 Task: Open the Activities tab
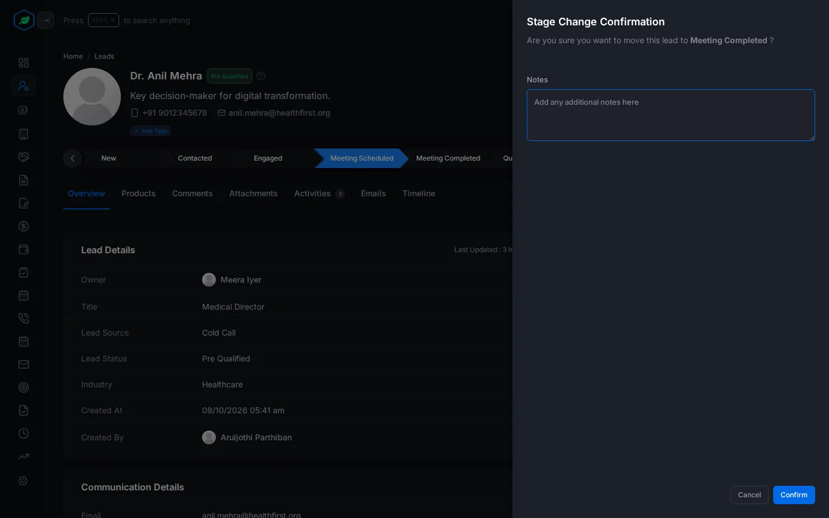pyautogui.click(x=320, y=193)
